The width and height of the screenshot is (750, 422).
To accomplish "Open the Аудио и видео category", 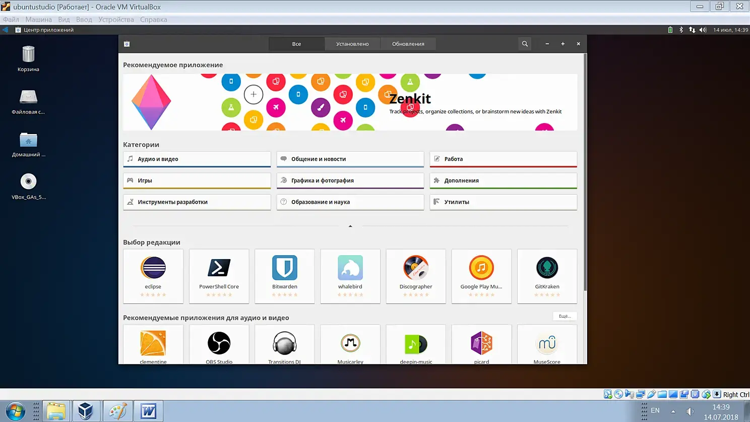I will [197, 159].
